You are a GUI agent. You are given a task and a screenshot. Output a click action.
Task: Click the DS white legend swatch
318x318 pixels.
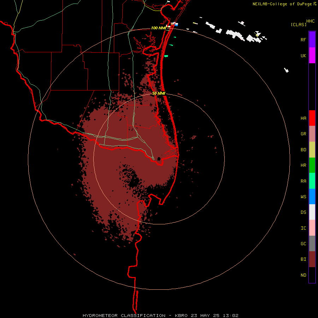pyautogui.click(x=312, y=212)
